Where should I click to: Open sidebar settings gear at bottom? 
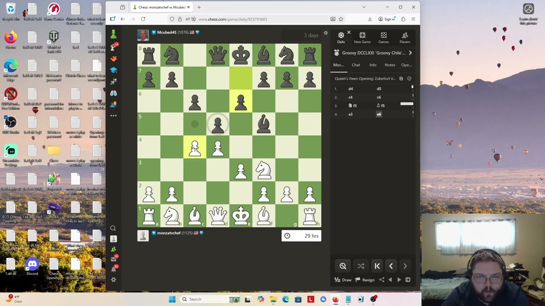point(113,280)
